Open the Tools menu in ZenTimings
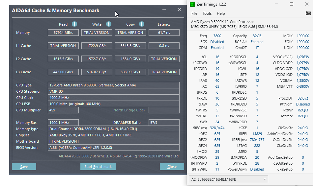 [207, 13]
